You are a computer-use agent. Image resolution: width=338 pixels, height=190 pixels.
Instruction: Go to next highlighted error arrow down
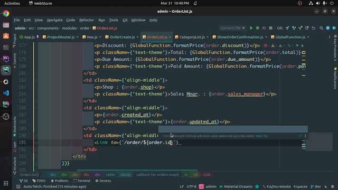(303, 45)
